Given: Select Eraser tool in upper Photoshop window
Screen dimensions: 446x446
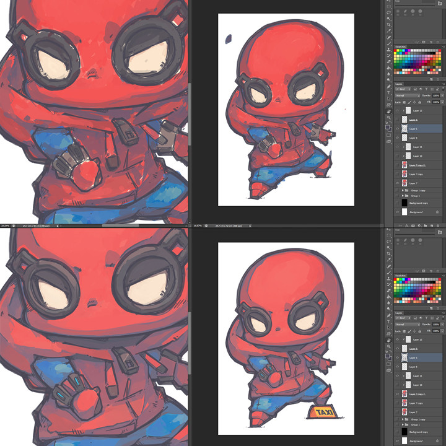Looking at the screenshot, I should (389, 62).
